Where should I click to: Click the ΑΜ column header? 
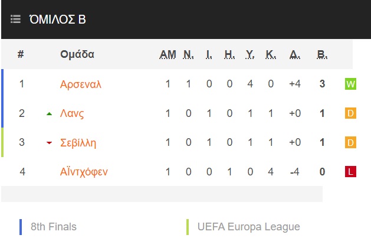[168, 55]
